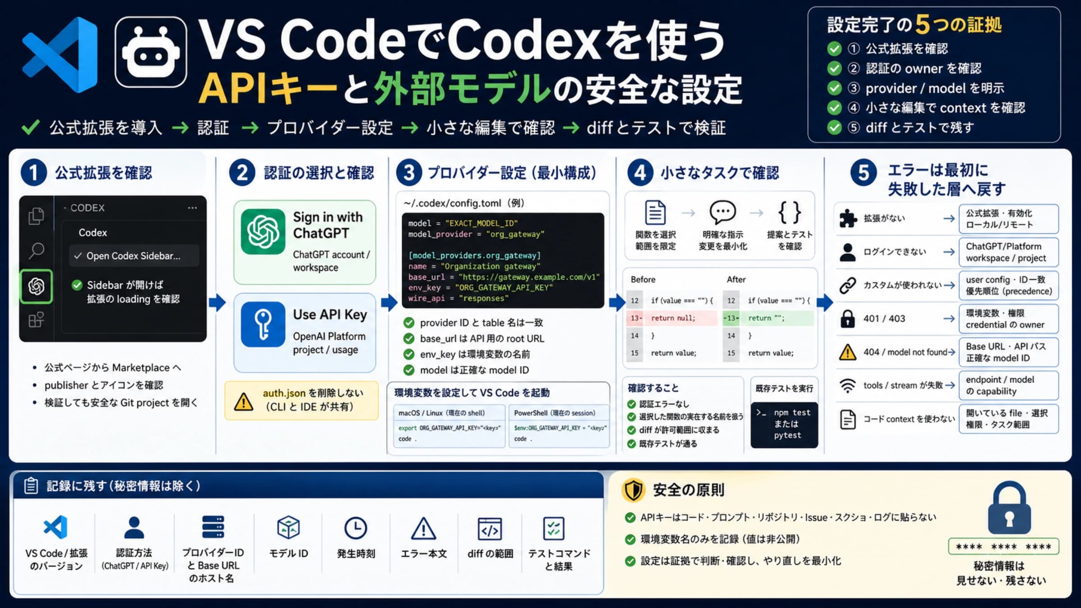Click the warning triangle on the auth.json note
Viewport: 1081px width, 608px height.
click(244, 401)
